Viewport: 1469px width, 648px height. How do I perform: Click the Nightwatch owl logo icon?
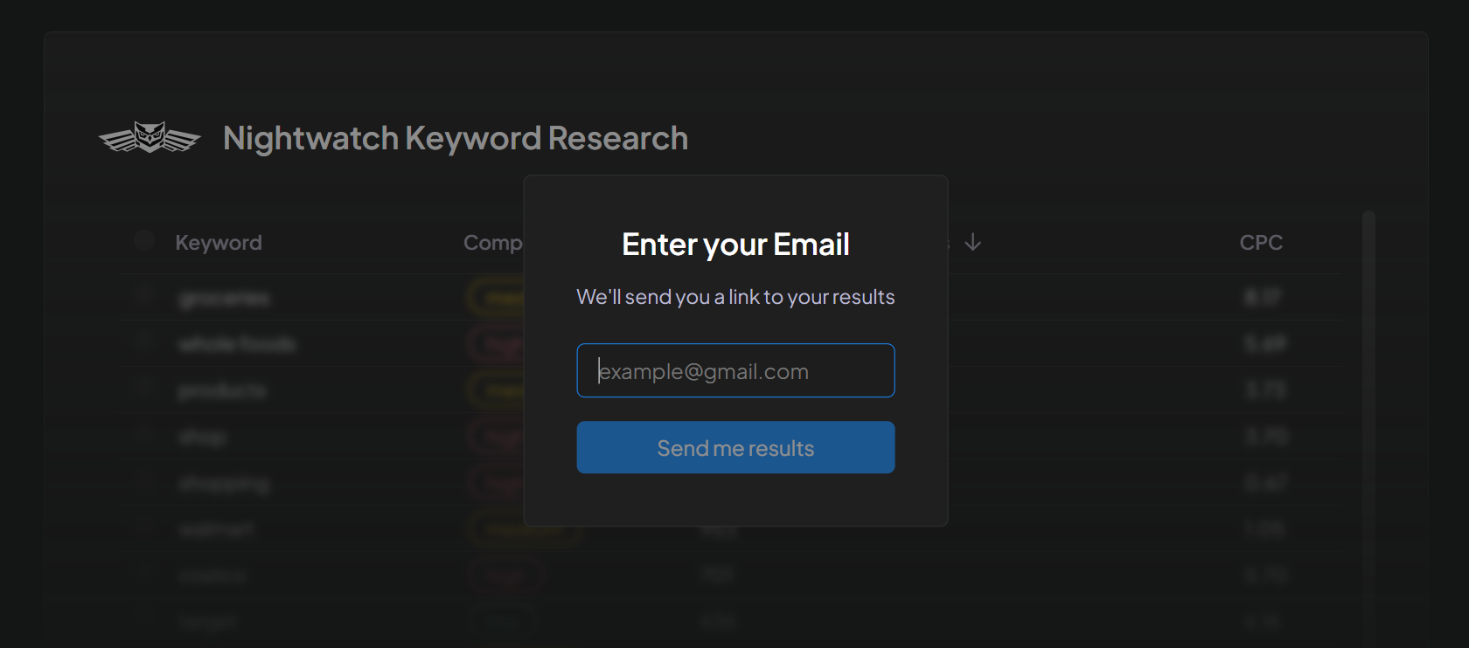150,136
